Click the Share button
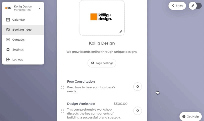 [177, 6]
